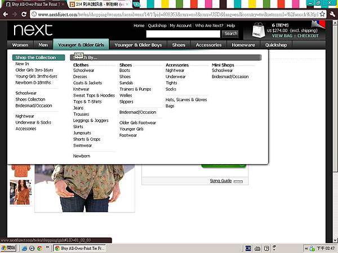Viewport: 338px width, 253px height.
Task: Select Hats, Scarves & Gloves
Action: tap(186, 100)
